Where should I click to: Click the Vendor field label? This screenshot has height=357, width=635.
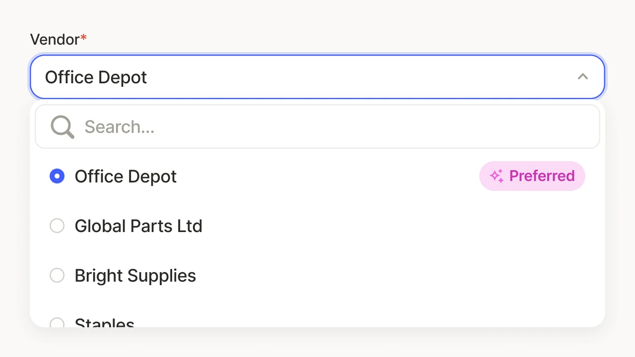[55, 39]
